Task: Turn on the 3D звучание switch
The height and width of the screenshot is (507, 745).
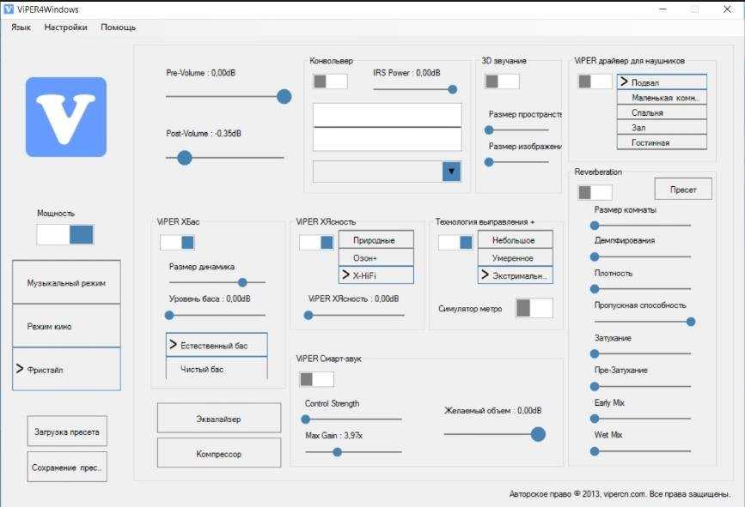Action: 502,81
